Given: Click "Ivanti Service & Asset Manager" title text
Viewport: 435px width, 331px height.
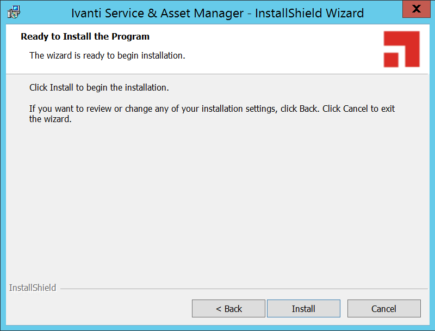Looking at the screenshot, I should 158,13.
